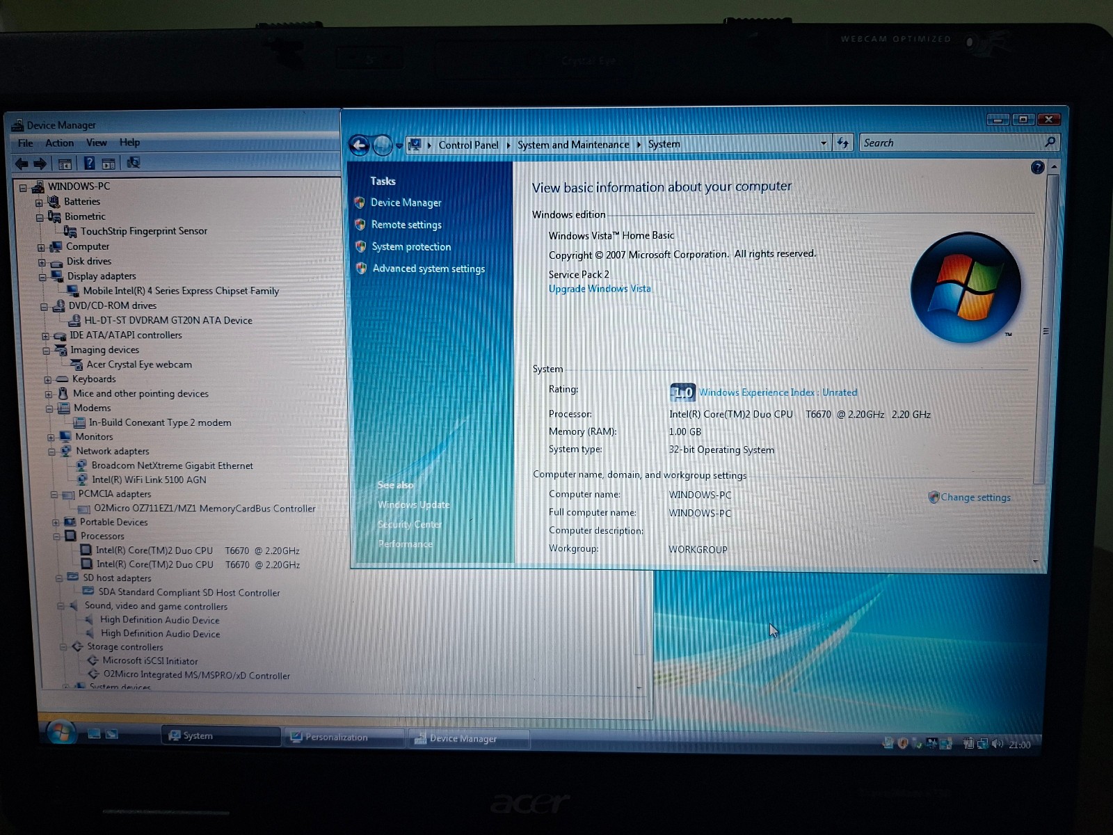Expand the IDE ATA/ATAPI controllers node

click(x=45, y=336)
